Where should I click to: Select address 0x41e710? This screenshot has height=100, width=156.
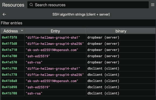pyautogui.click(x=10, y=50)
